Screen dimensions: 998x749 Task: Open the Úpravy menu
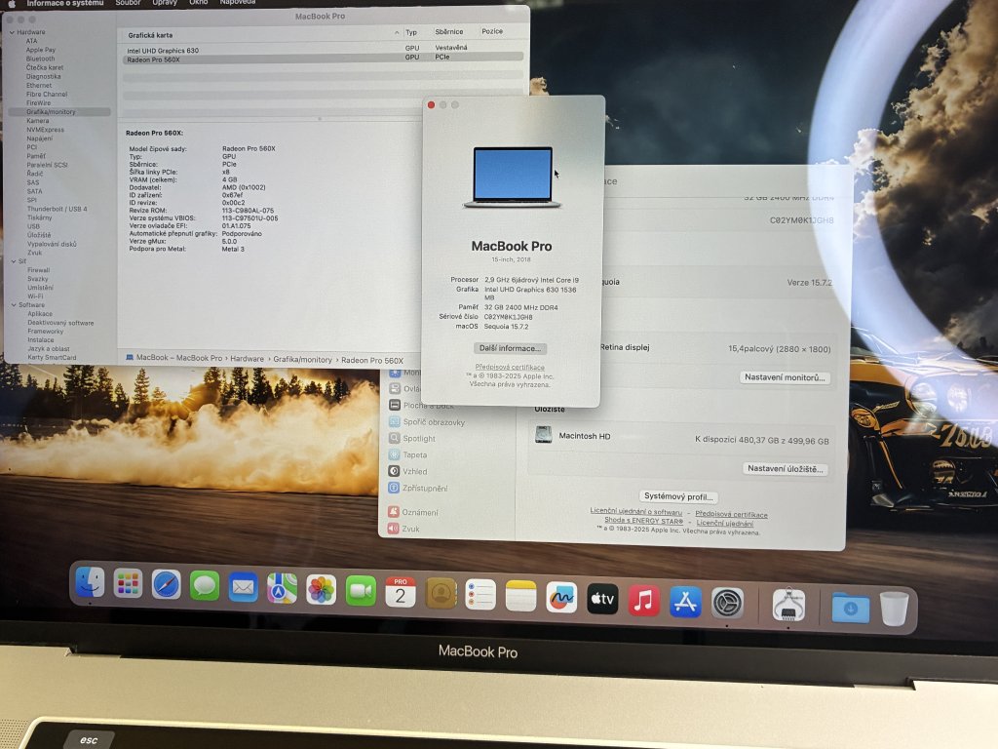[165, 3]
